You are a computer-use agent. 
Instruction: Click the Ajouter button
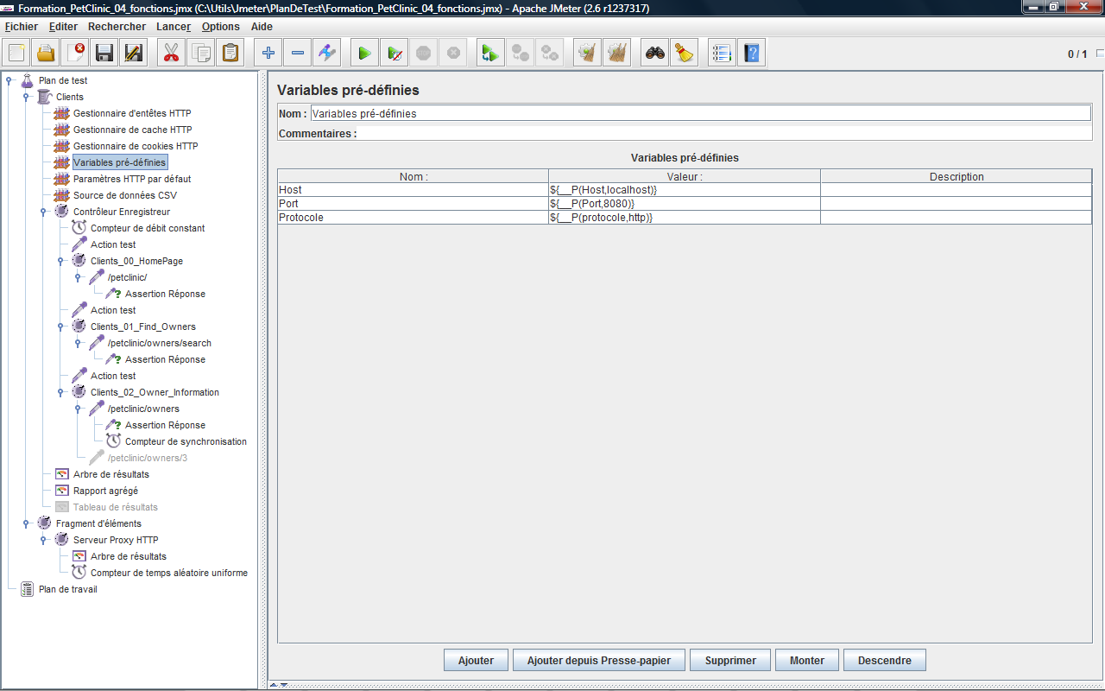(x=476, y=661)
